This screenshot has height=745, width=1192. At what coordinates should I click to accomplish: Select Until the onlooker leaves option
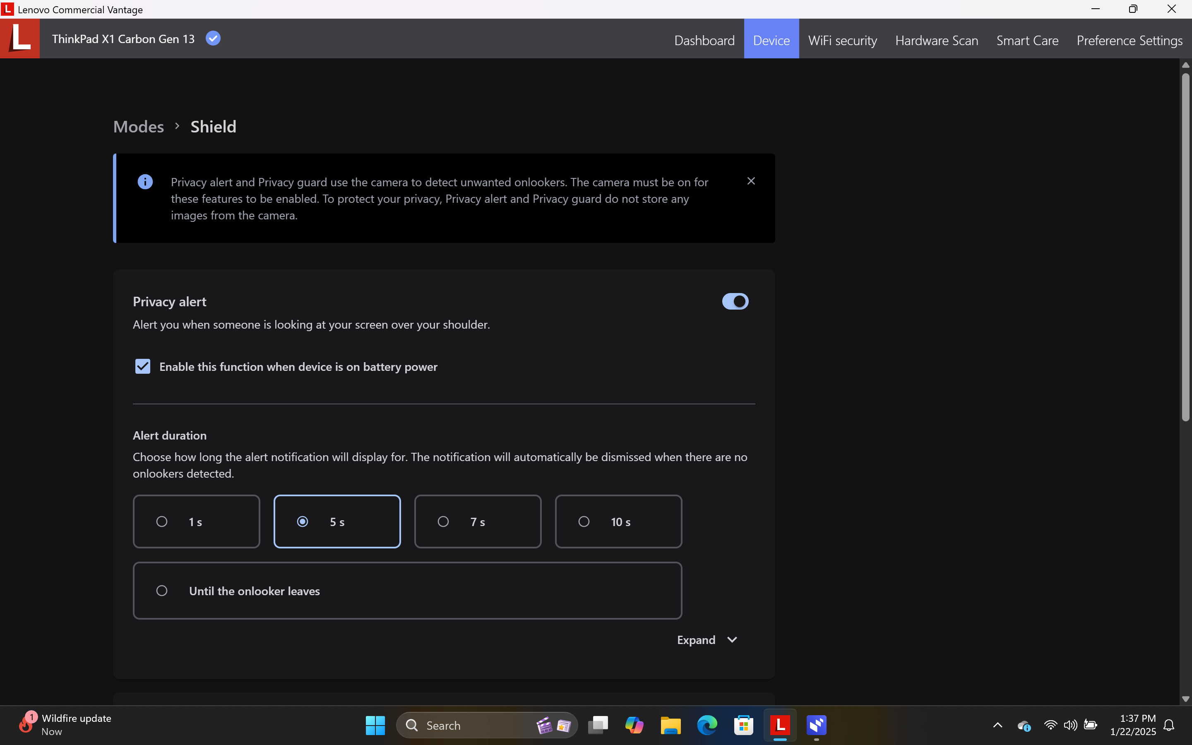tap(407, 590)
